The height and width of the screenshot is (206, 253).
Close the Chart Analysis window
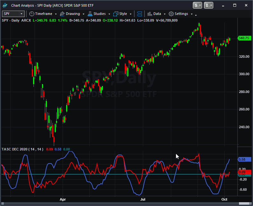point(246,5)
